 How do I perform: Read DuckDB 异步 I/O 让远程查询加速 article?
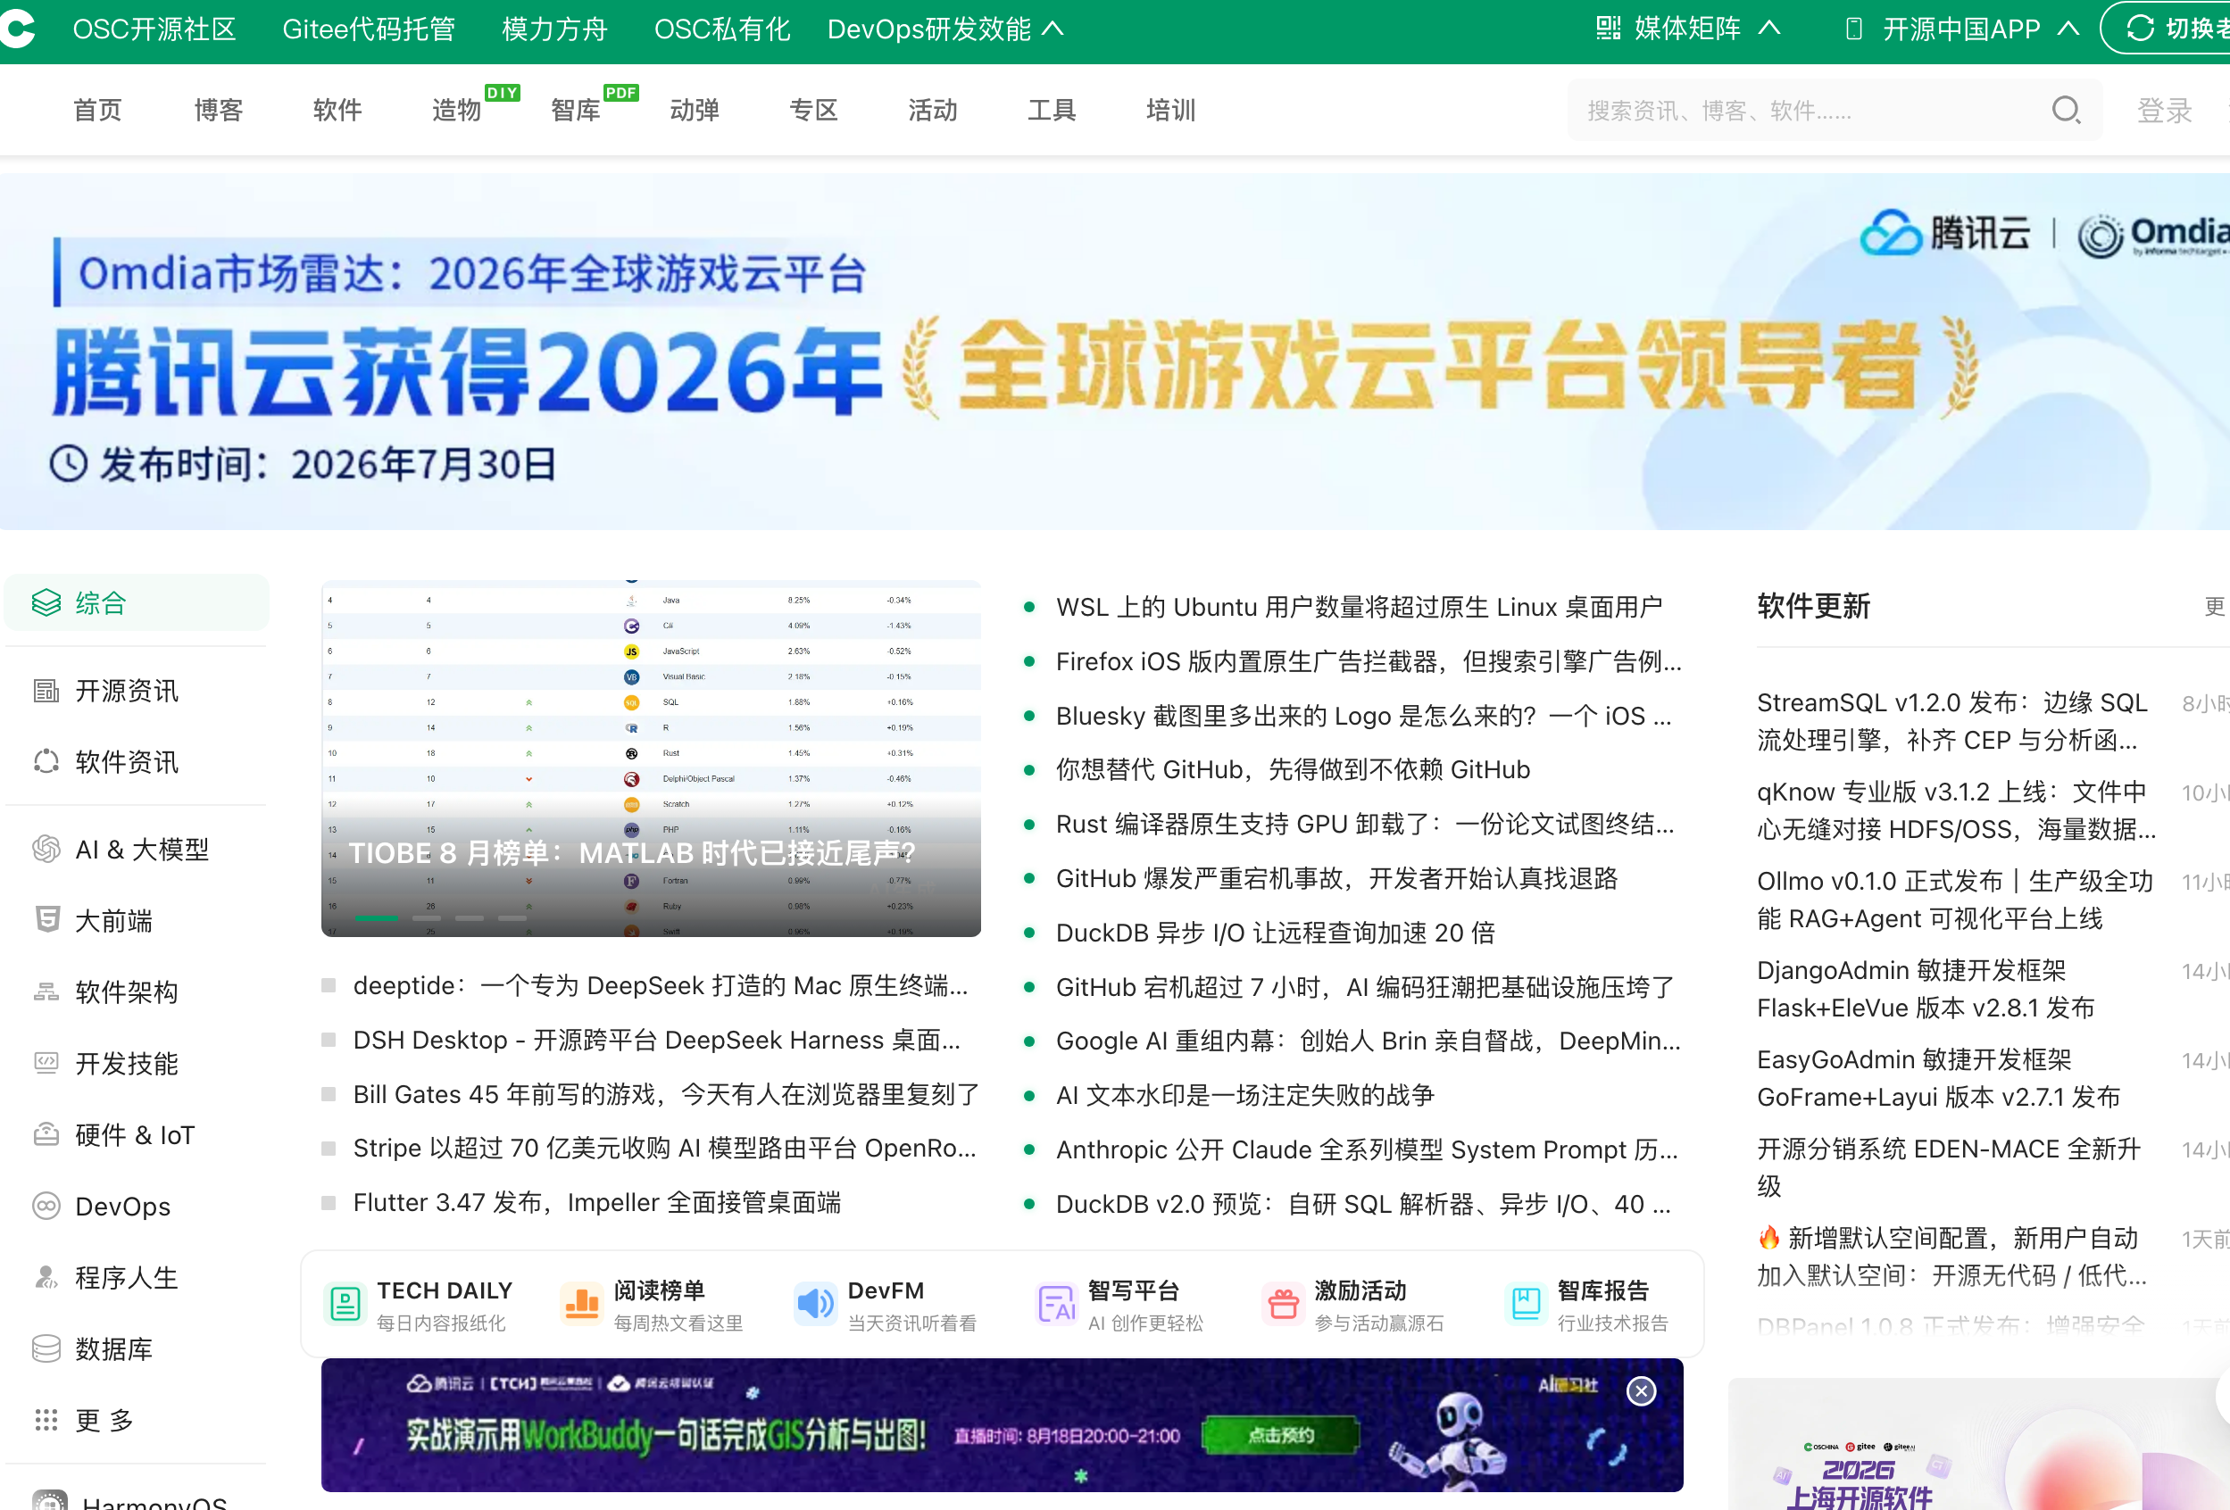tap(1276, 933)
